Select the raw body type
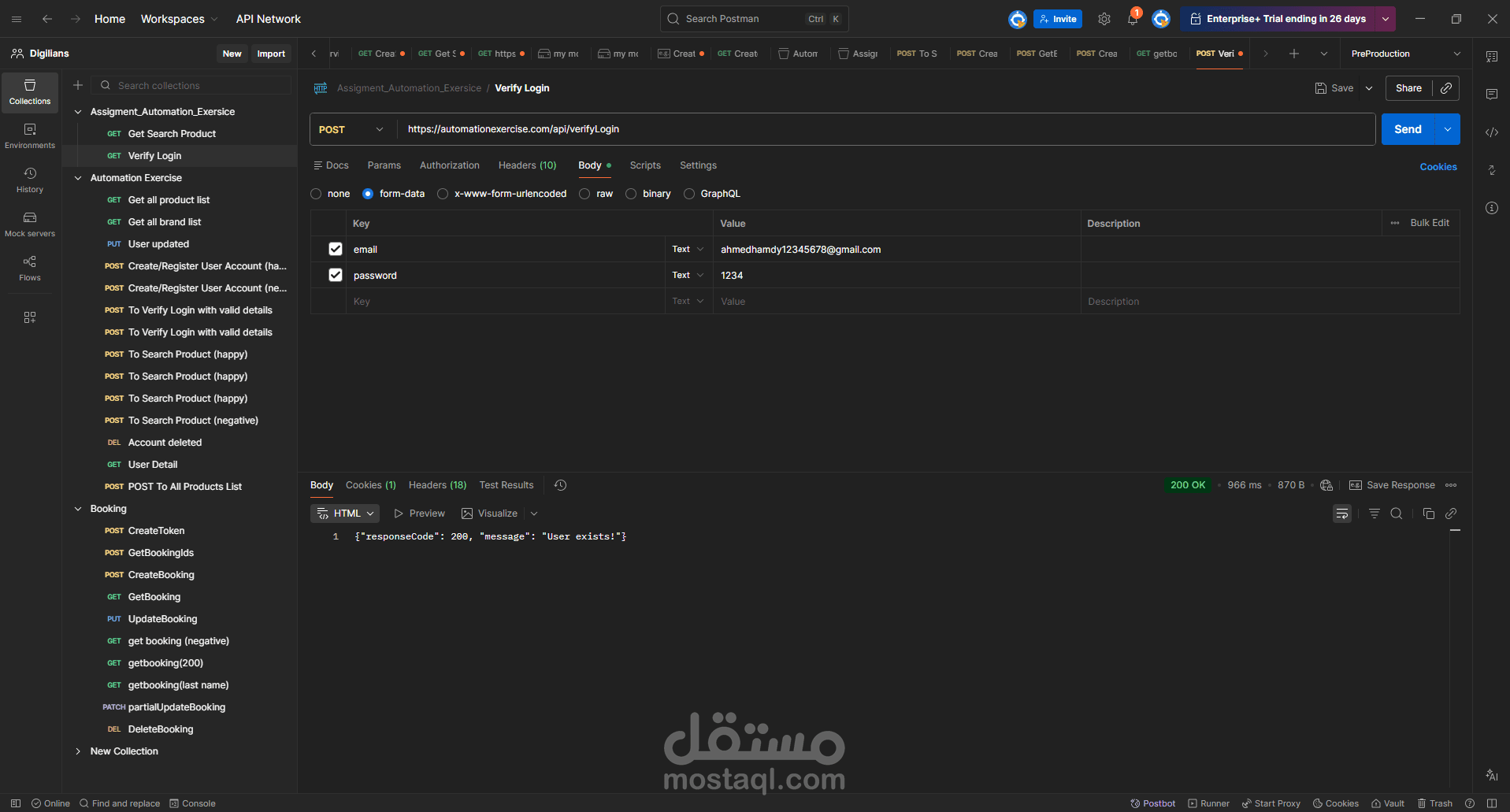 (x=584, y=194)
